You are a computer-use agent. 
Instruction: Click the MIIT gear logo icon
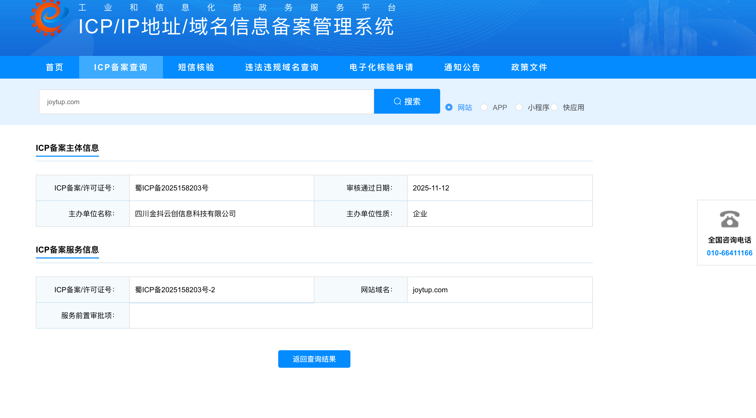[x=49, y=18]
